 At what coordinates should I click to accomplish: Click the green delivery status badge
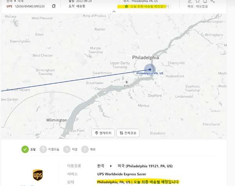147,6
